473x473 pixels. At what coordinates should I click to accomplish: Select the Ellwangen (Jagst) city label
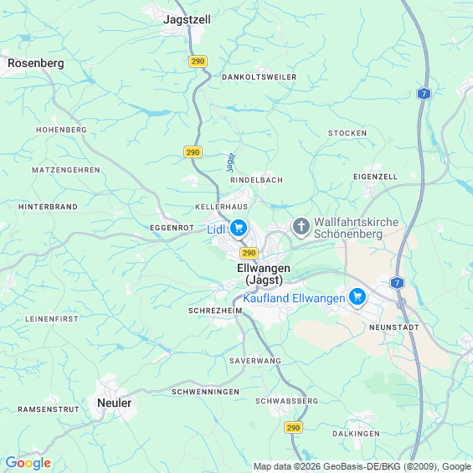pos(264,274)
